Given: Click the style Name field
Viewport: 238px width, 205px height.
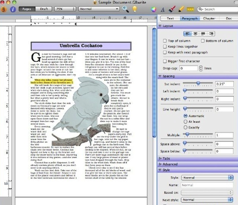Looking at the screenshot, I should pyautogui.click(x=207, y=185).
